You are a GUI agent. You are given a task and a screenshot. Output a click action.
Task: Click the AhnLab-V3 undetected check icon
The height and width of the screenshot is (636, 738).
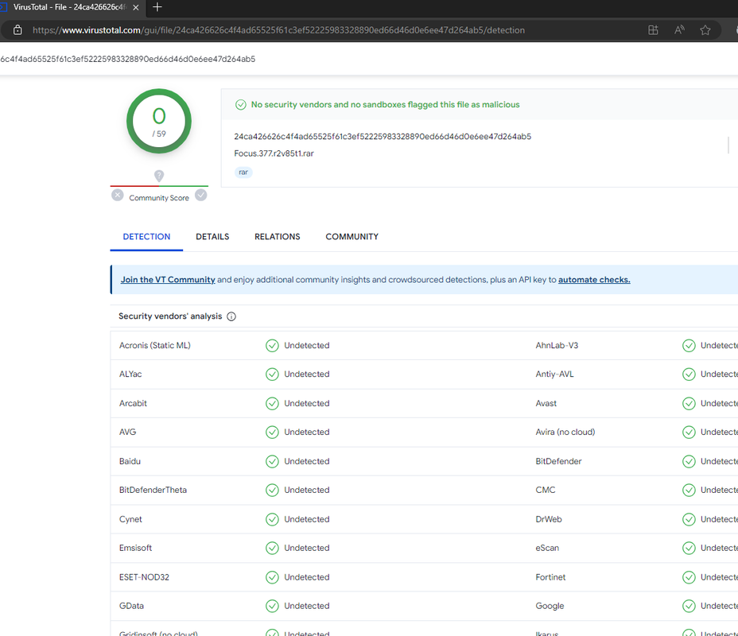tap(689, 346)
